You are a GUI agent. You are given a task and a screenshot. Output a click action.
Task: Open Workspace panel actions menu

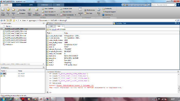(x=44, y=67)
